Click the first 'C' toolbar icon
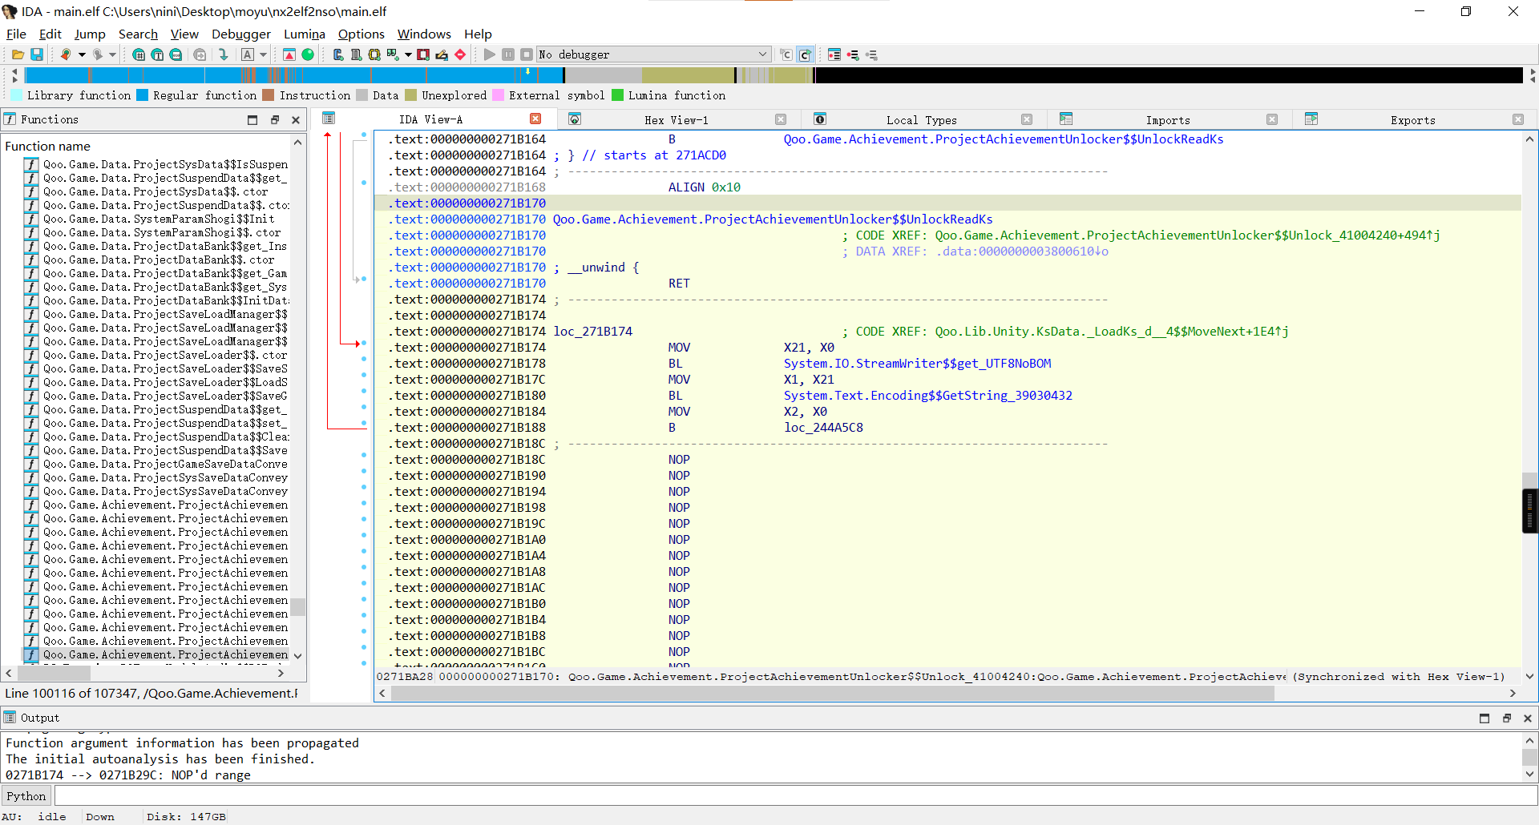The height and width of the screenshot is (825, 1539). [786, 54]
